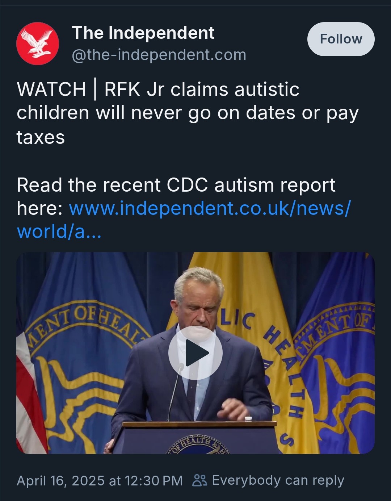Screen dimensions: 391x501
Task: Click the people icon beside reply settings
Action: coord(199,480)
